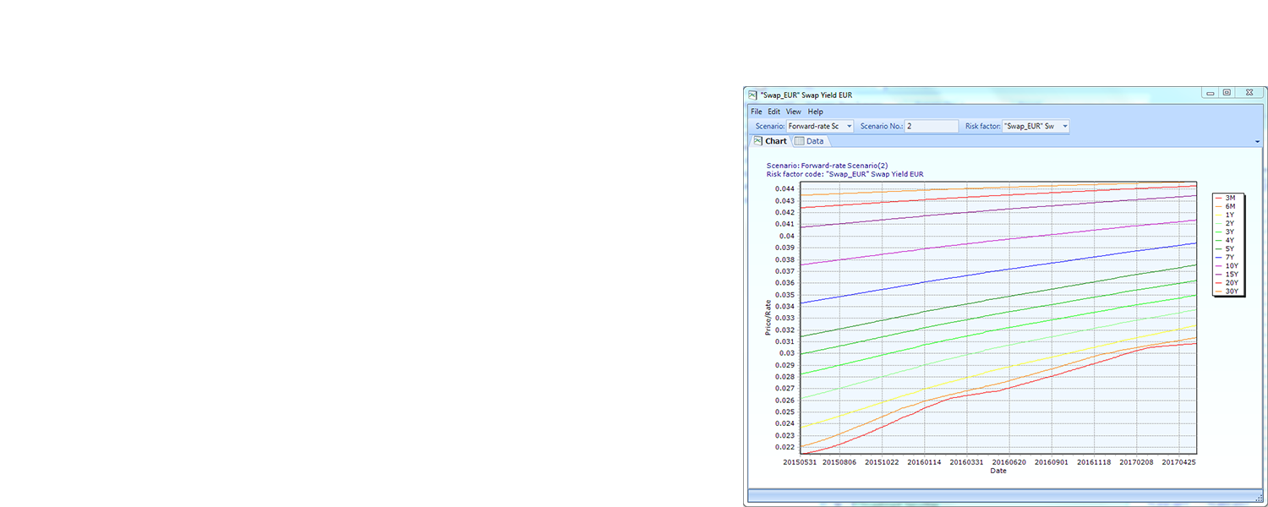Maximize the Swap_EUR window
The width and height of the screenshot is (1268, 507).
click(x=1227, y=93)
